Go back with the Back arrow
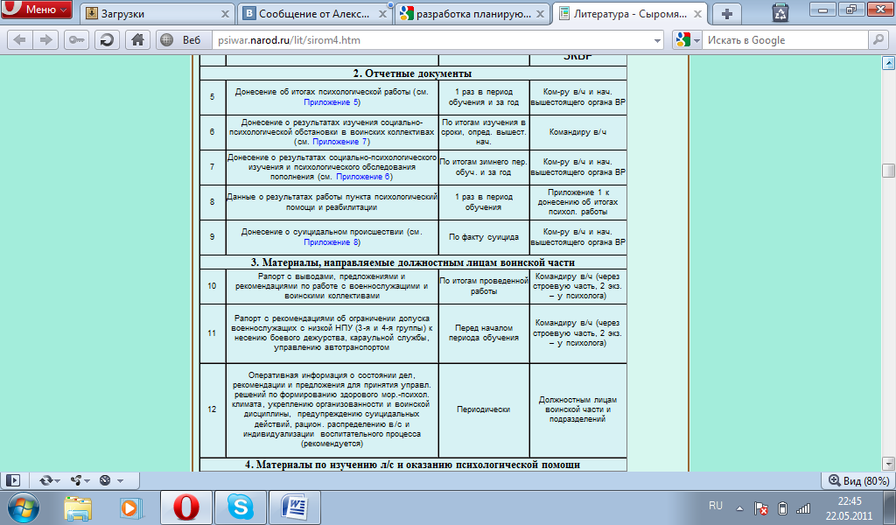Screen dimensions: 896x525 (19, 40)
